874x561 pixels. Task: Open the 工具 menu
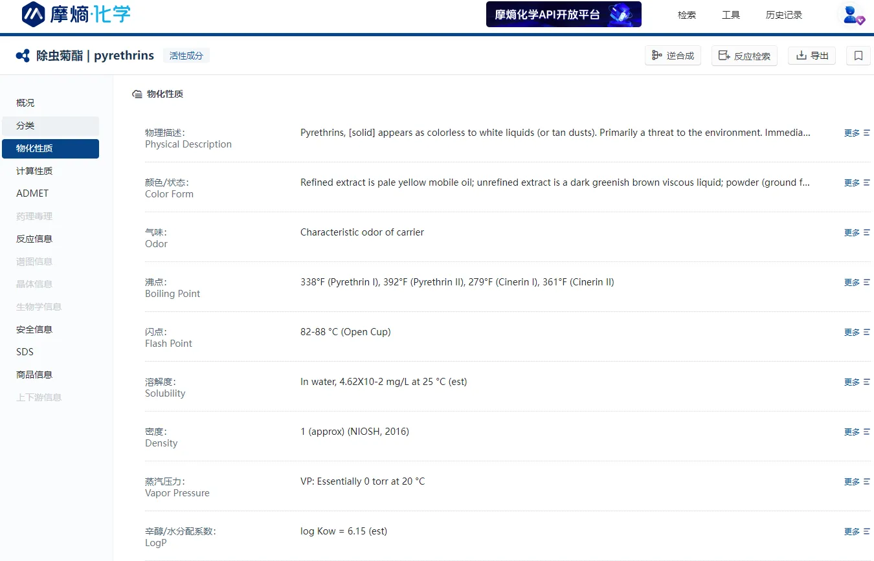pos(731,15)
